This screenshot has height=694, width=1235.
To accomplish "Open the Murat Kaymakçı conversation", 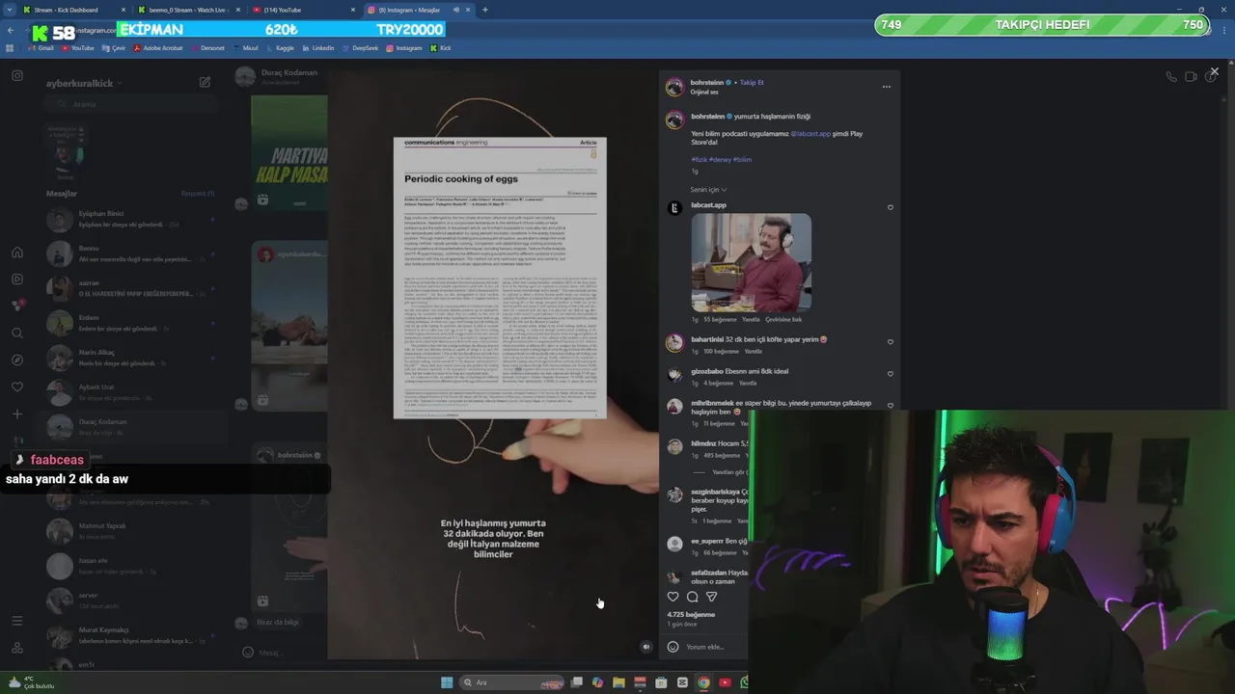I will [129, 635].
